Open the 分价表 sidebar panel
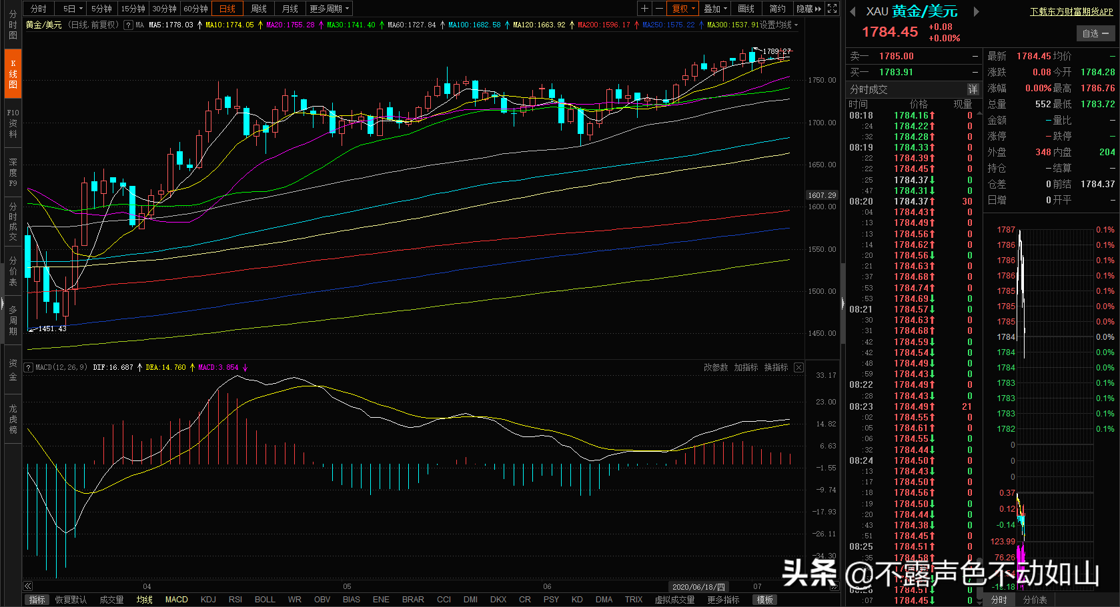The width and height of the screenshot is (1120, 607). click(x=12, y=272)
